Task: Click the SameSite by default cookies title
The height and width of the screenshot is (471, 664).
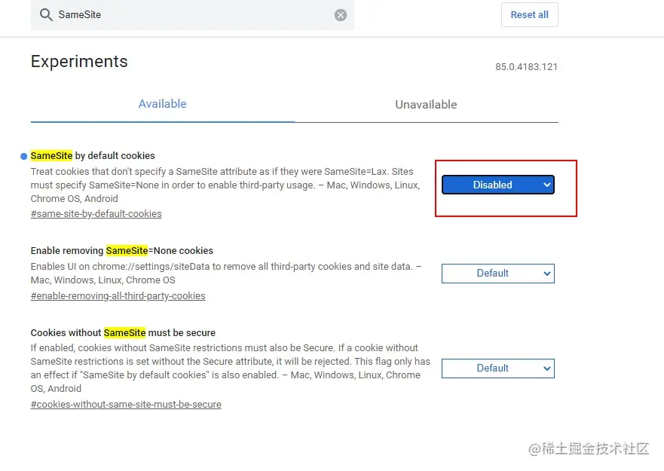Action: tap(93, 156)
